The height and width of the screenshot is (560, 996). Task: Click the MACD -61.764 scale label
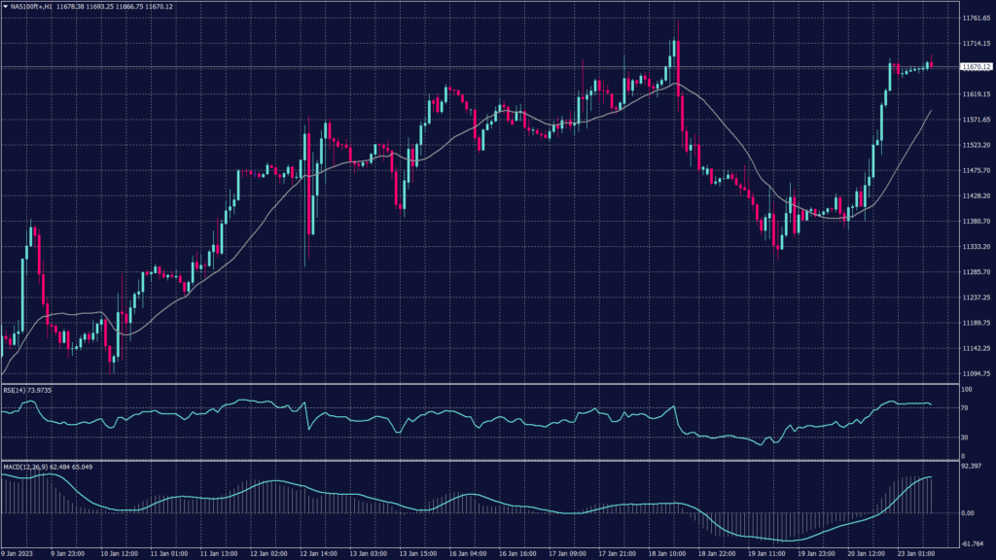[971, 543]
